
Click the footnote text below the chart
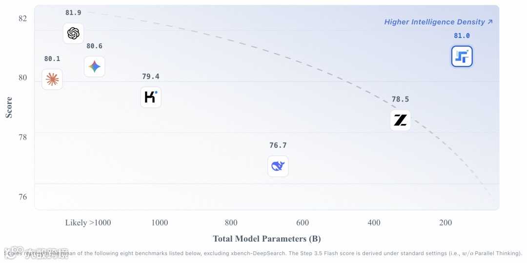tap(293, 253)
